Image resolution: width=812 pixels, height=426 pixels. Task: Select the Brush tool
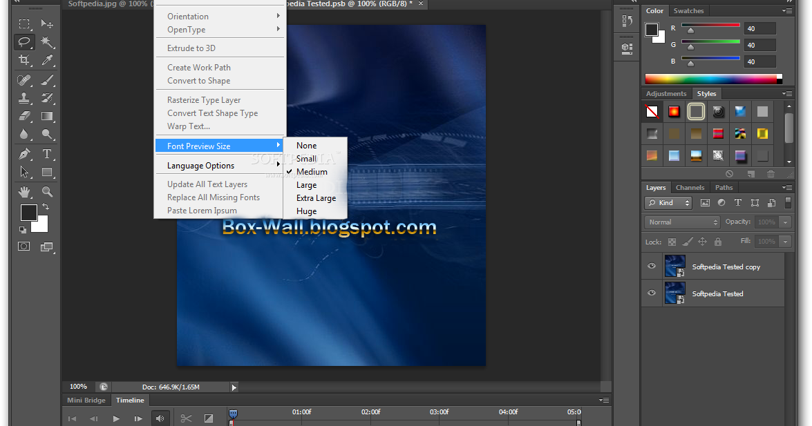pos(47,79)
